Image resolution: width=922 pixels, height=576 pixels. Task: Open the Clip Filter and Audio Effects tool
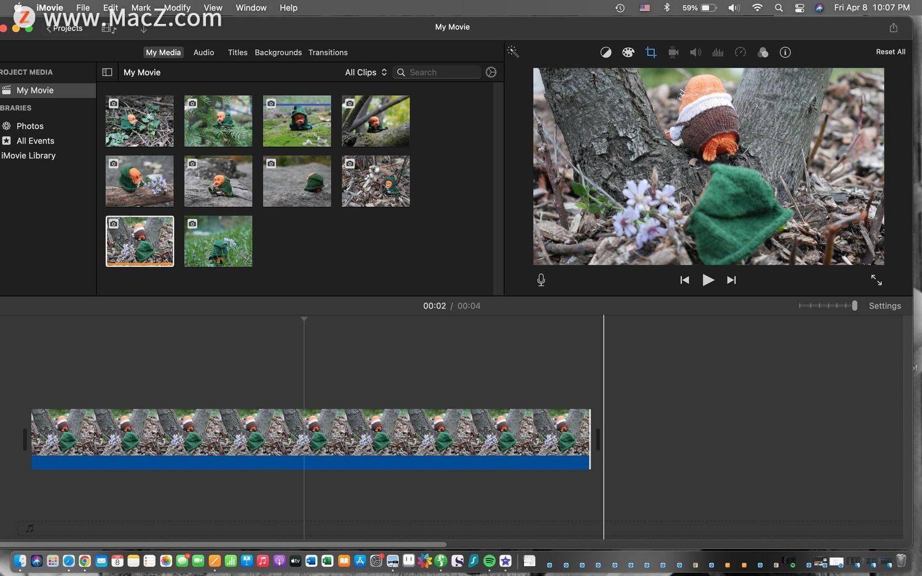tap(763, 52)
